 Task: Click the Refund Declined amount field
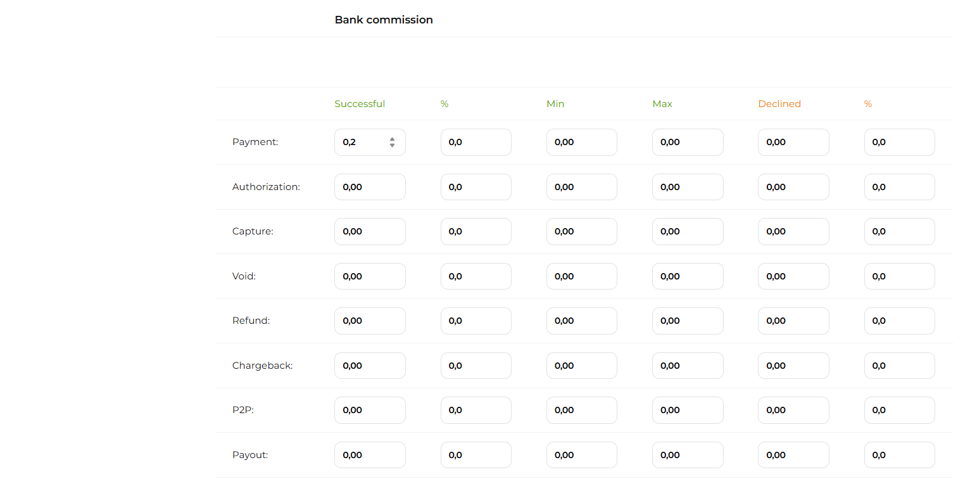coord(793,321)
